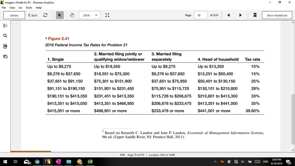This screenshot has width=295, height=166.
Task: Open the Flashcards sidebar icon
Action: 5,46
